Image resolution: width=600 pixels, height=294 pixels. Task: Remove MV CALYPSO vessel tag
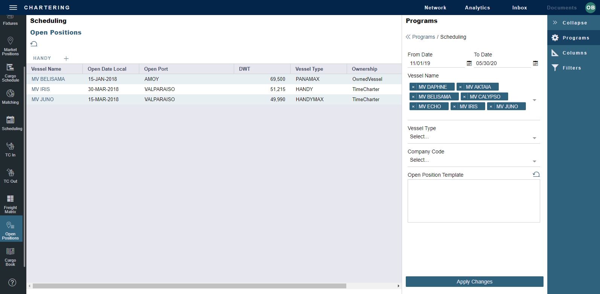click(464, 97)
